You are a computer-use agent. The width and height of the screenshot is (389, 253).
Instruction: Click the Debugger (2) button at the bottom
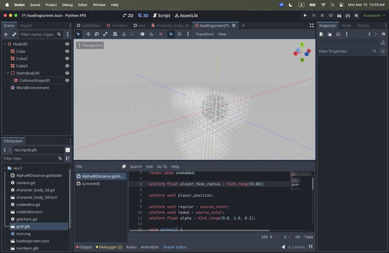coord(109,247)
